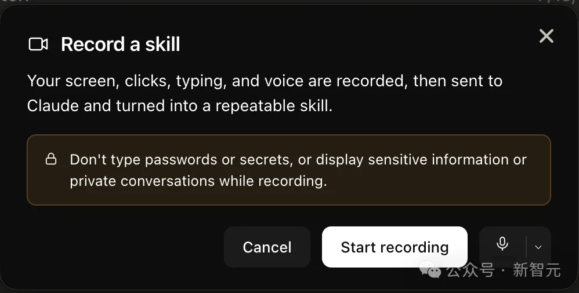Click the Cancel button
The image size is (579, 293).
pos(267,247)
